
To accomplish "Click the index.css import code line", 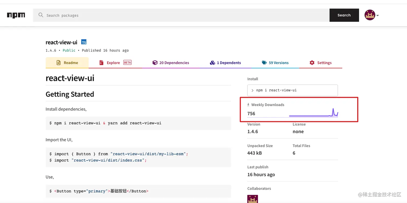I will 98,160.
